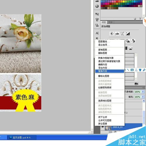Add a Curves adjustment
Screen dimensions: 146x146
click(x=122, y=34)
